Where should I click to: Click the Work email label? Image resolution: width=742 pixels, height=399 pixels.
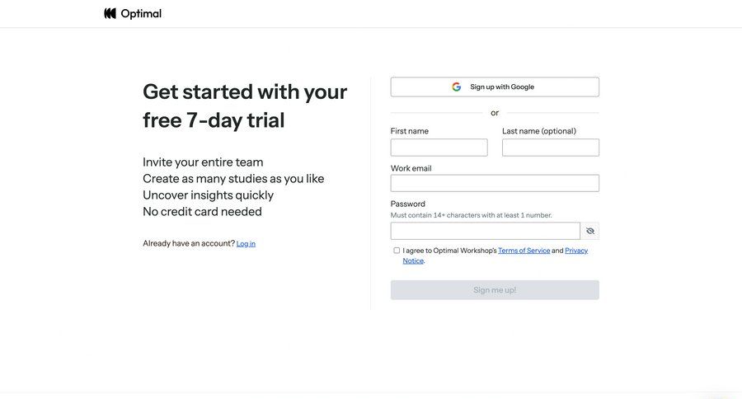[411, 168]
